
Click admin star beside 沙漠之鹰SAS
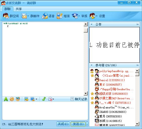coord(92,98)
